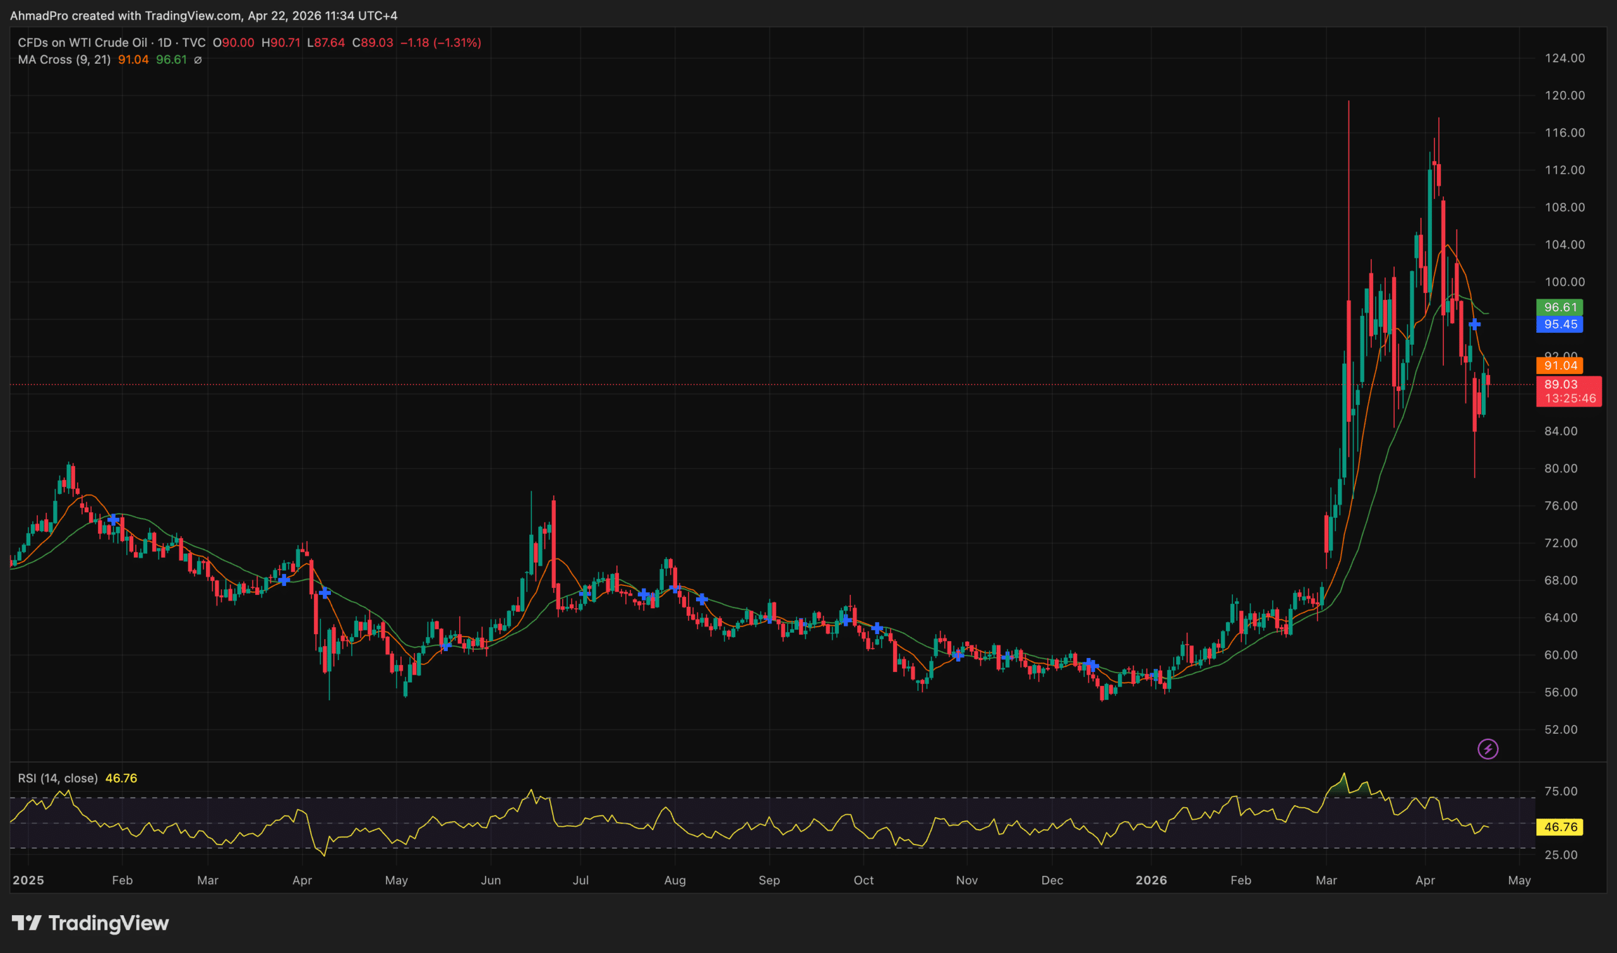This screenshot has height=953, width=1617.
Task: Click the blue 95.45 price label
Action: 1559,325
